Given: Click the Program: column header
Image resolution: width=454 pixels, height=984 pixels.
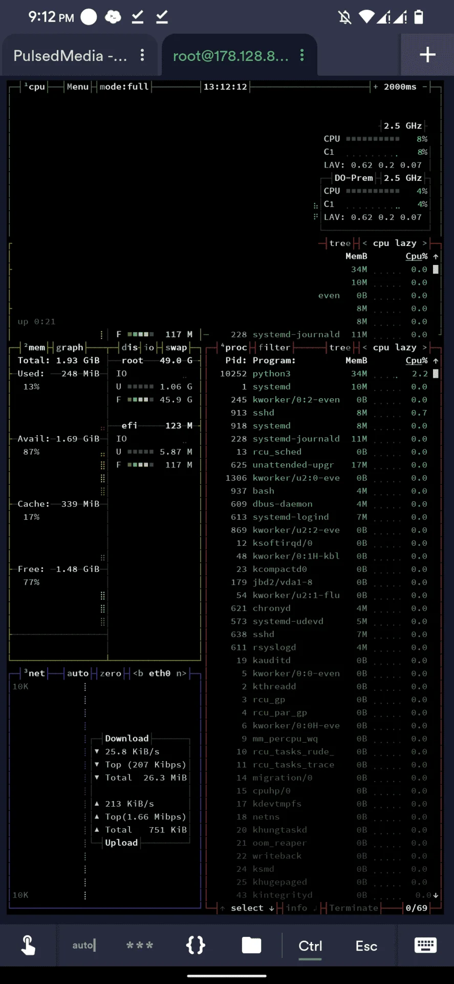Looking at the screenshot, I should (274, 360).
